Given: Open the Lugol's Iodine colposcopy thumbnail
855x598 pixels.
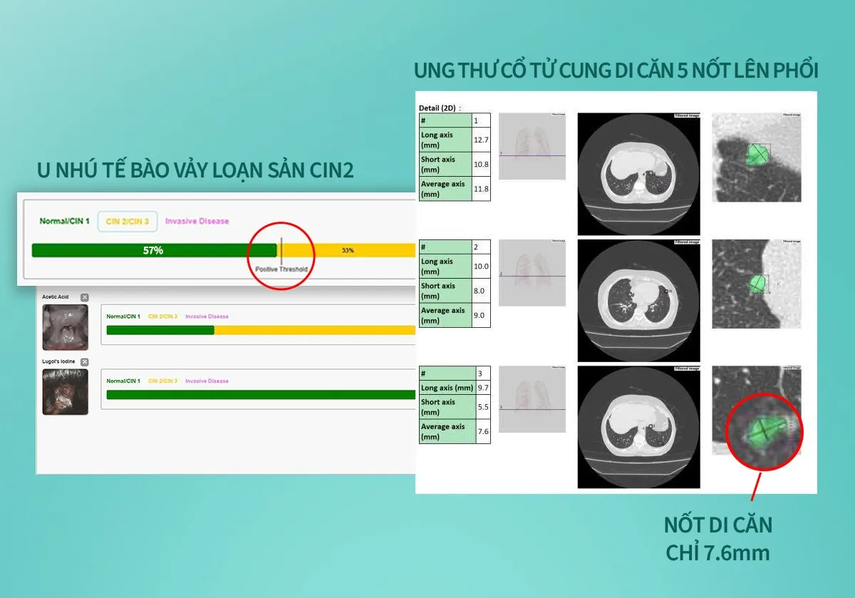Looking at the screenshot, I should (66, 392).
